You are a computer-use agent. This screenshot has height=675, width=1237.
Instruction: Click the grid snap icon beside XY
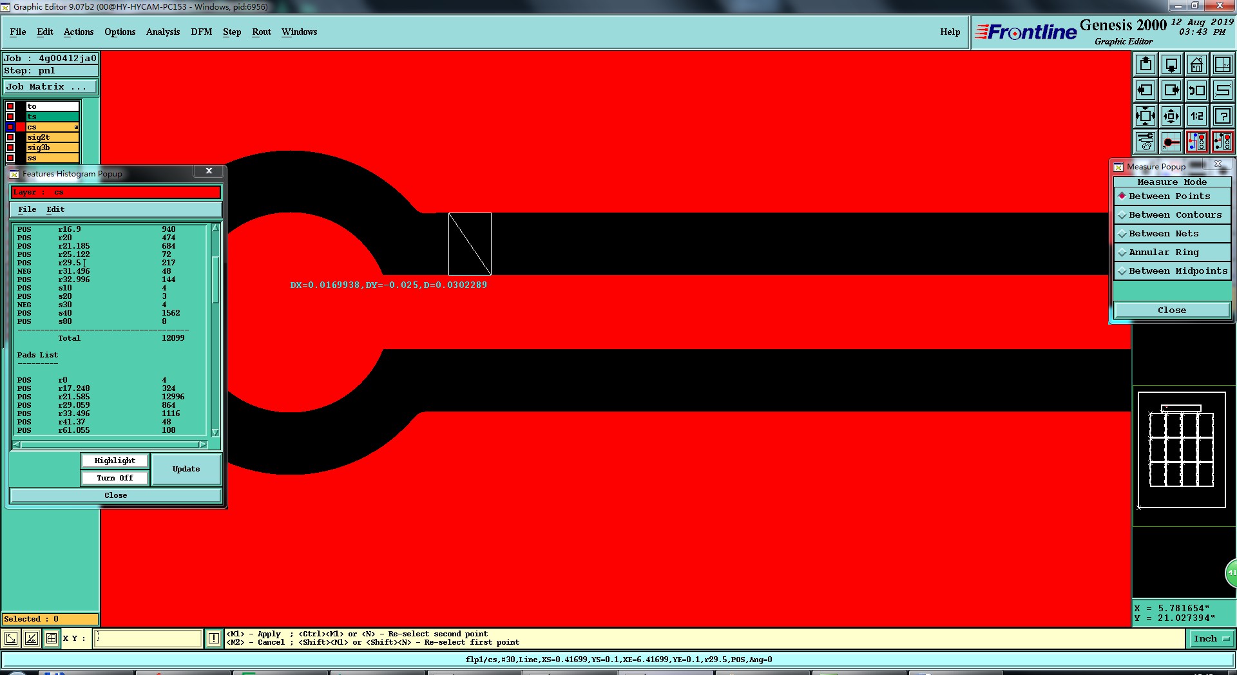pos(52,638)
